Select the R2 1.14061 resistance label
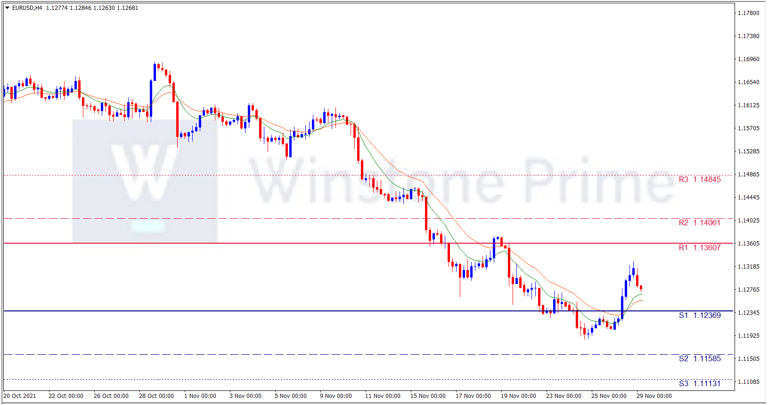This screenshot has height=405, width=768. pyautogui.click(x=699, y=223)
